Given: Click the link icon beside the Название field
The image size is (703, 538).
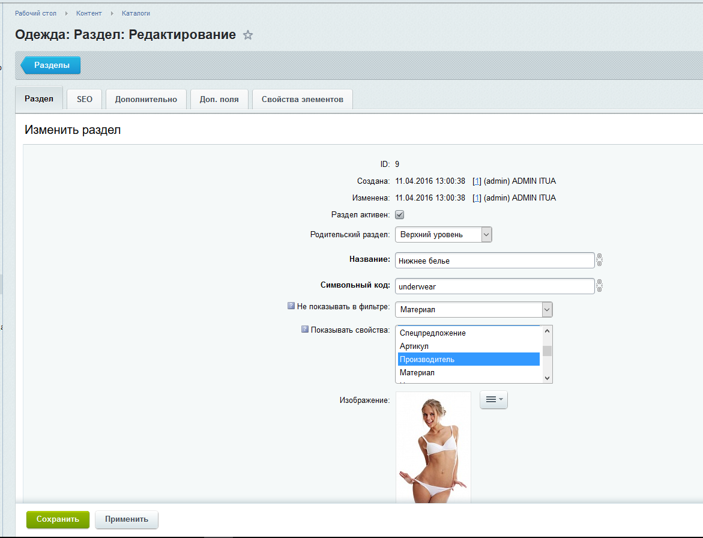Looking at the screenshot, I should tap(599, 260).
